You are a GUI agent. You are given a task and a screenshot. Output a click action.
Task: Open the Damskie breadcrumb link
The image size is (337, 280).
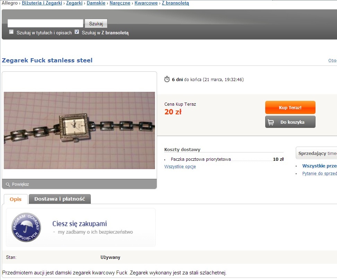[96, 3]
